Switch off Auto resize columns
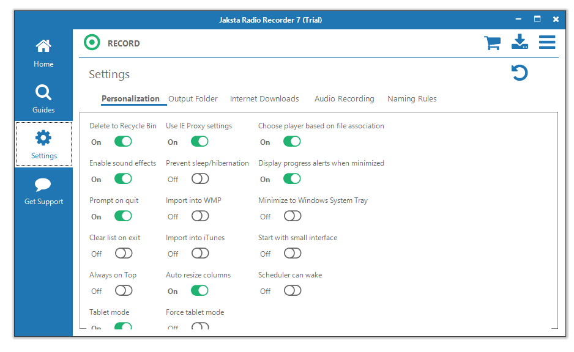 click(199, 291)
